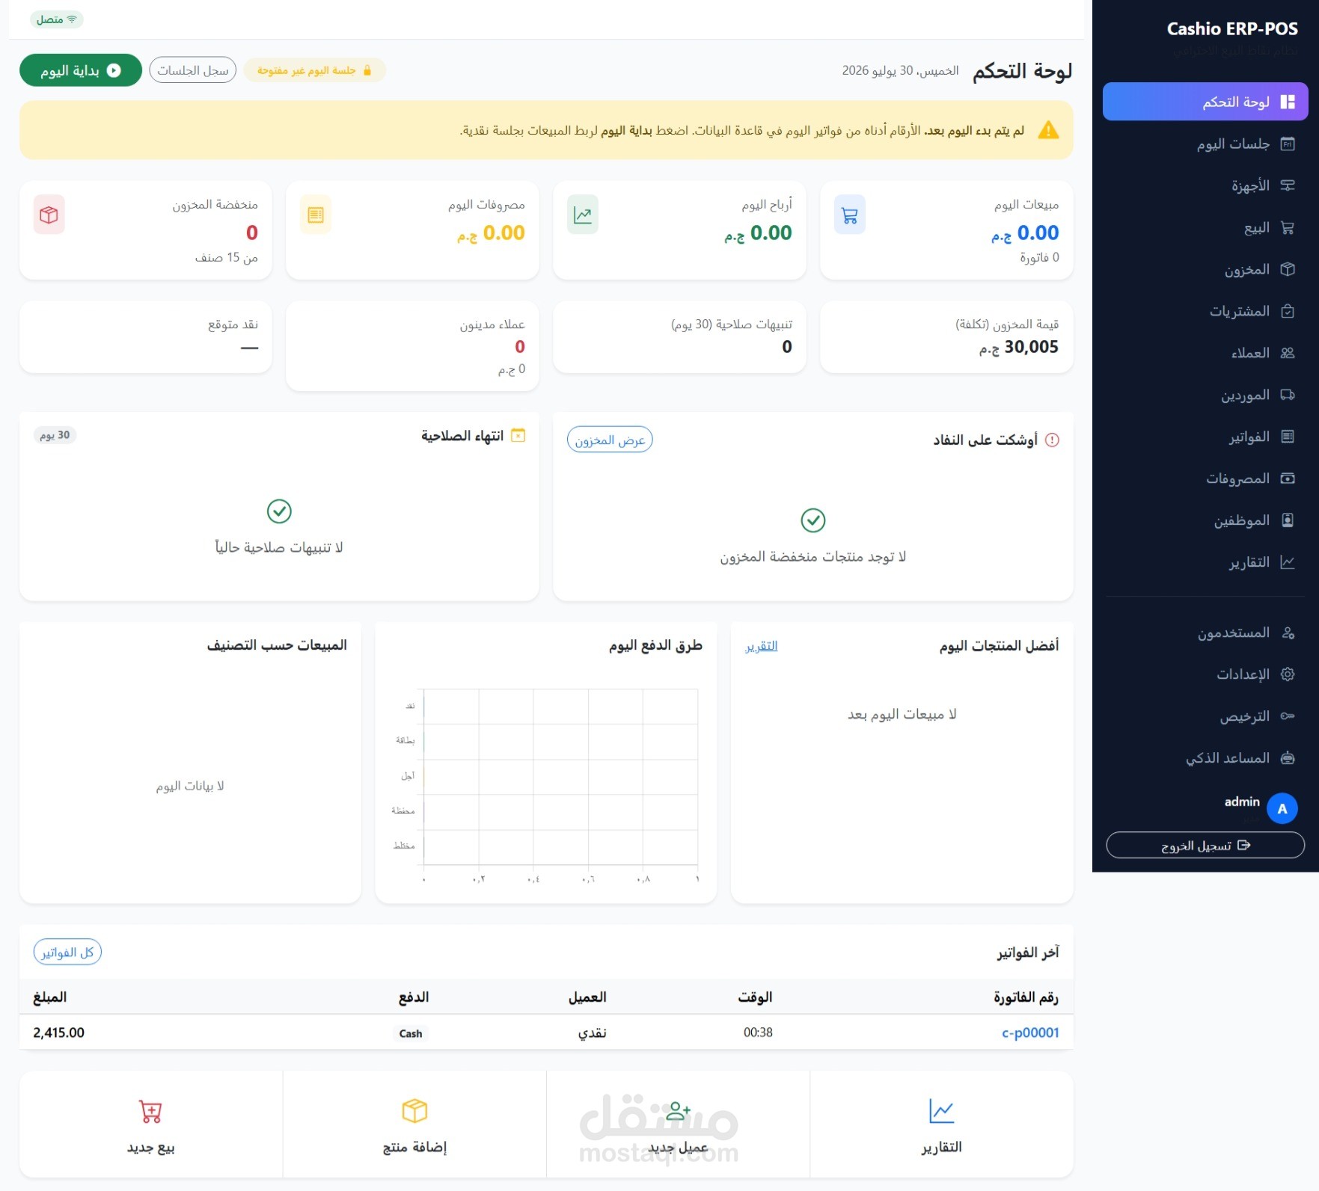Screen dimensions: 1319x1191
Task: Click the قيمة المخزون (تكلفة) card
Action: (946, 337)
